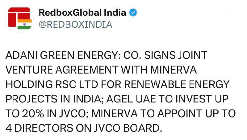Open the RedboxGlobal India display name
The image size is (247, 140).
(x=82, y=13)
